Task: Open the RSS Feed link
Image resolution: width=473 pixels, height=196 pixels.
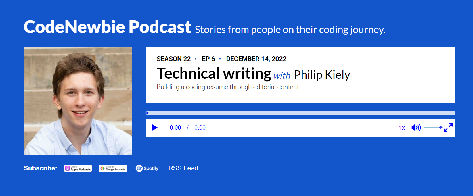Action: 186,168
